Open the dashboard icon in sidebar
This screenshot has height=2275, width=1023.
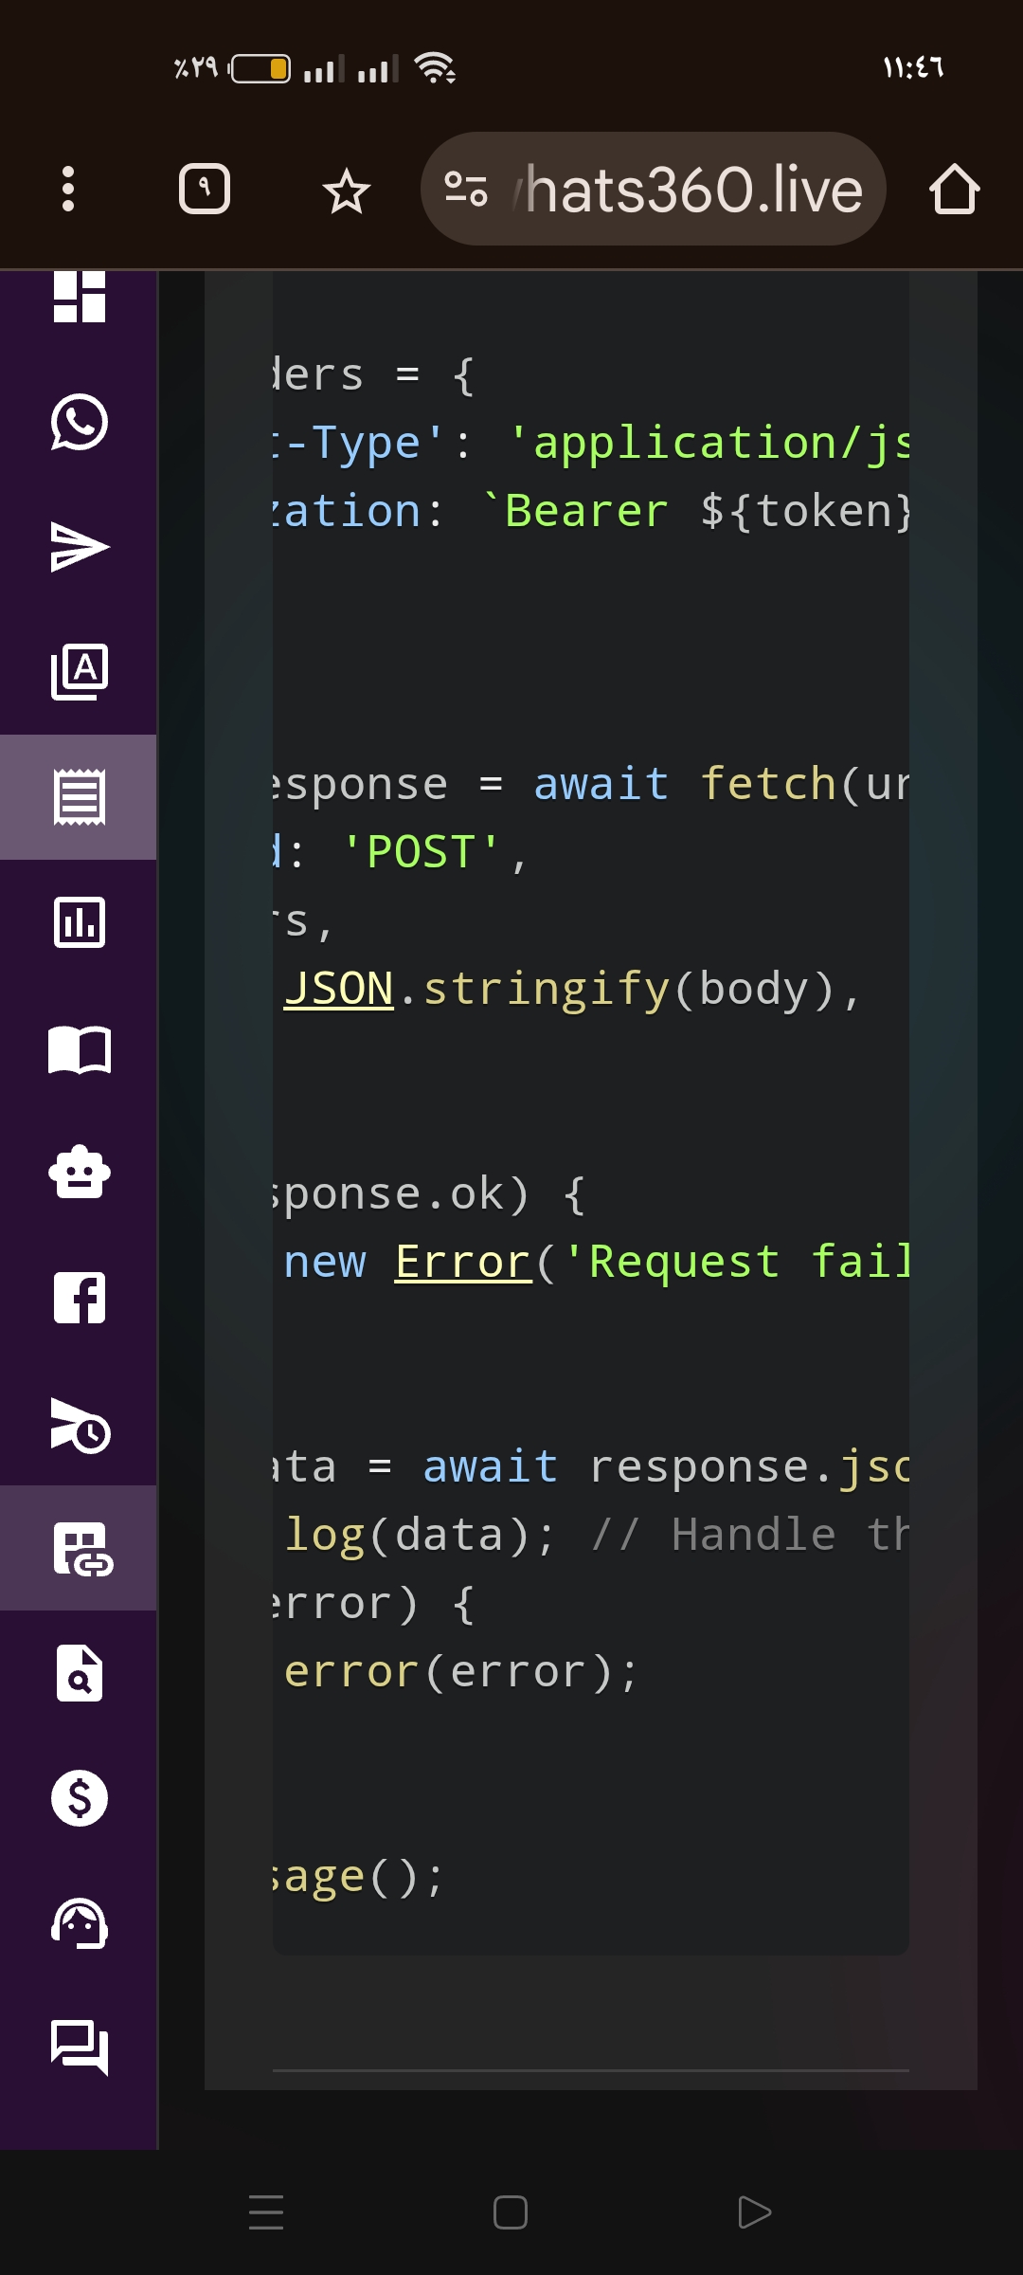point(80,297)
